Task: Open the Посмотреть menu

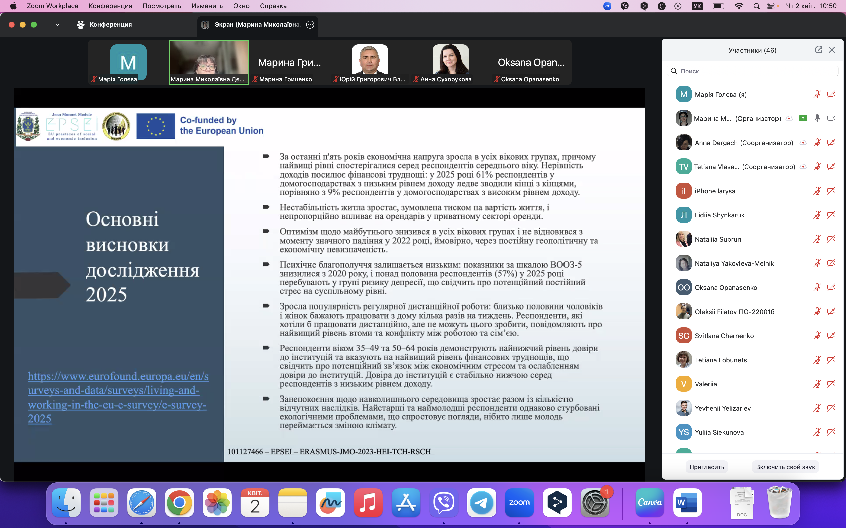Action: pyautogui.click(x=161, y=6)
